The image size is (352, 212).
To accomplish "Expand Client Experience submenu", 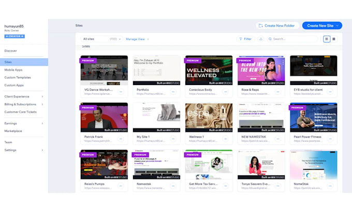I will point(42,96).
